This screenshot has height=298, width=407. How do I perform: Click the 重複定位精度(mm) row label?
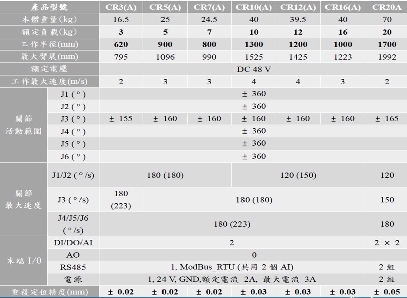[x=49, y=292]
